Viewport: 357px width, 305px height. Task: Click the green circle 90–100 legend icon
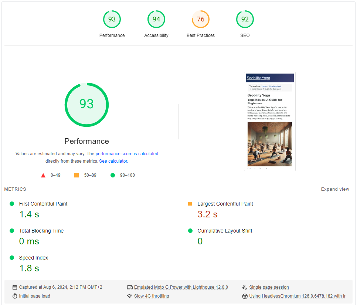tap(113, 175)
